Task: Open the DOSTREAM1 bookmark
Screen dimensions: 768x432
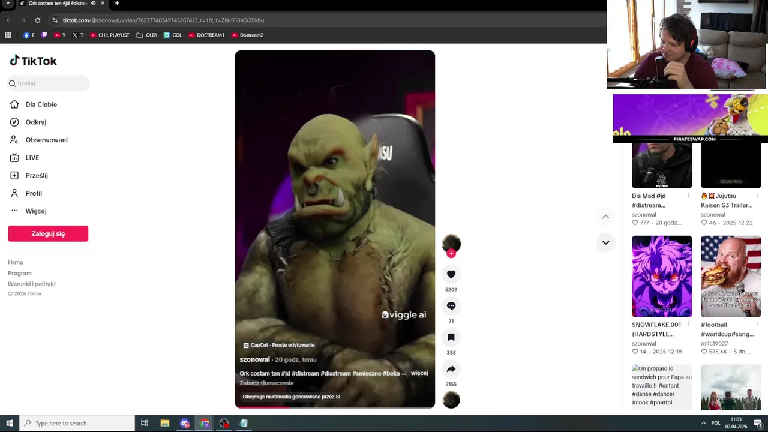Action: point(206,35)
